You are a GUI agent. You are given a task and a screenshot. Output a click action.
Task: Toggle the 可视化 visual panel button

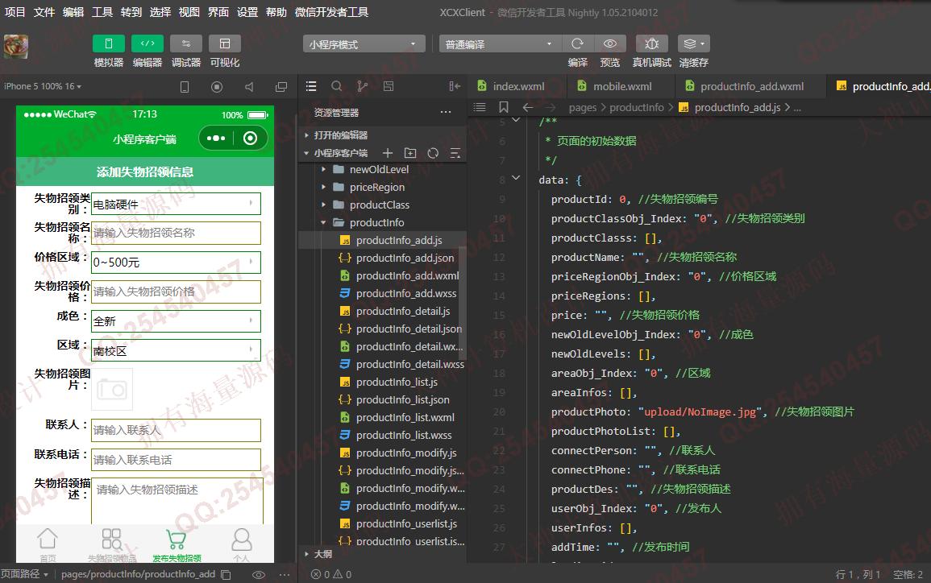224,44
